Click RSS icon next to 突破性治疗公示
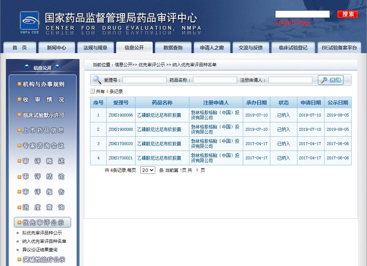Viewport: 367px width, 266px height. click(19, 259)
